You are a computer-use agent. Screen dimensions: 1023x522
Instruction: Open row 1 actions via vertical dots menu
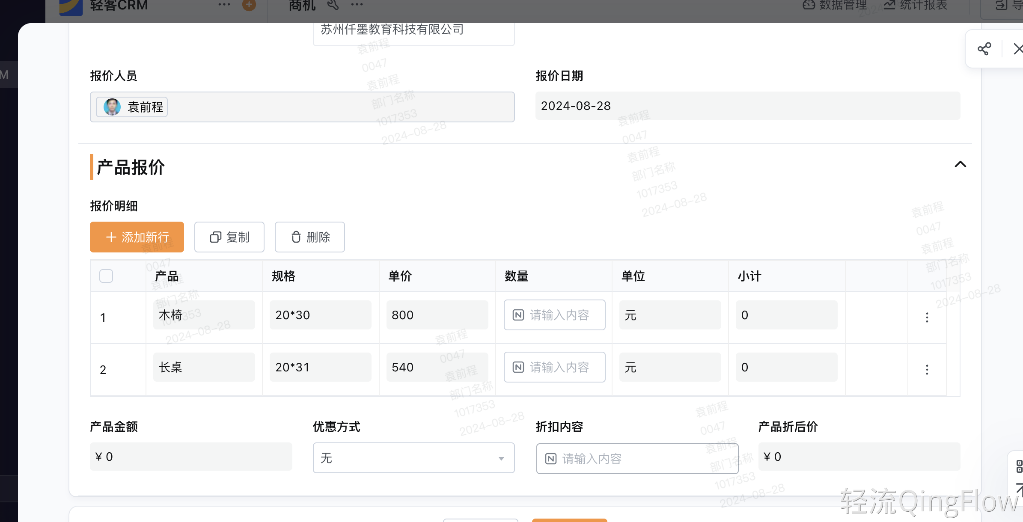[x=927, y=317]
